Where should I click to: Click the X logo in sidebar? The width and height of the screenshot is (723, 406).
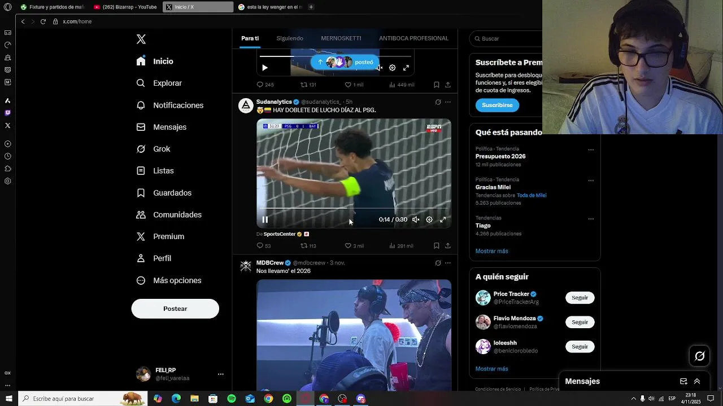tap(141, 39)
